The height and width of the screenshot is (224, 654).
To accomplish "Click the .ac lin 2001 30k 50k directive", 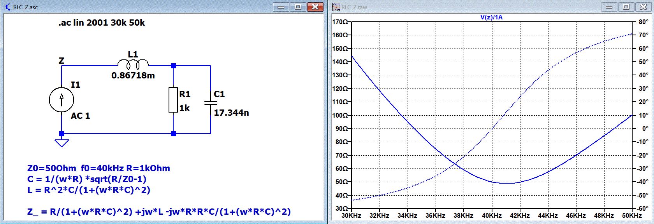I will (102, 23).
